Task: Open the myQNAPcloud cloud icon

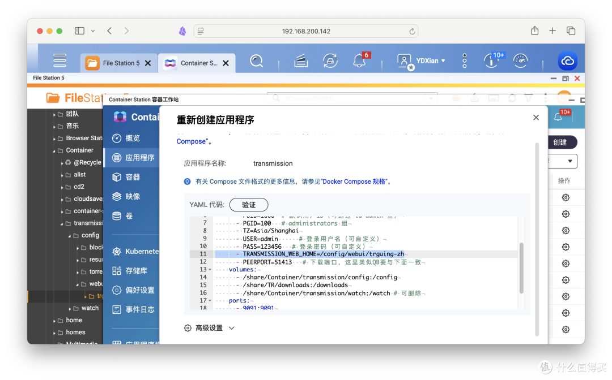Action: 567,61
